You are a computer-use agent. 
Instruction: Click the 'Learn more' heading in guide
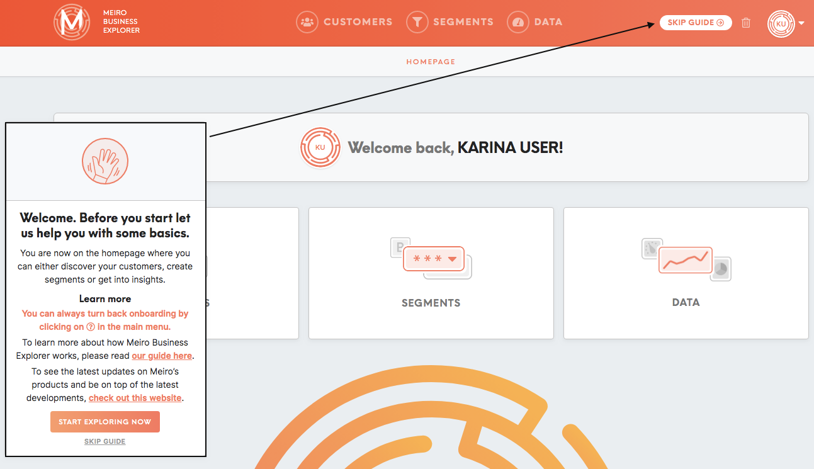(105, 299)
